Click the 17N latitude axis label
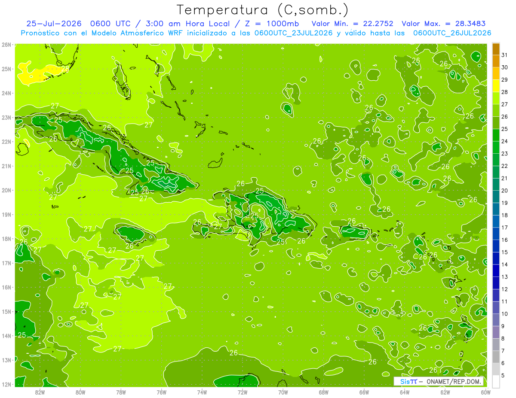Image resolution: width=516 pixels, height=398 pixels. click(x=6, y=263)
